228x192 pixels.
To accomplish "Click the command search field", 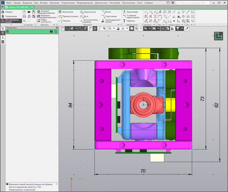I will tap(192, 3).
